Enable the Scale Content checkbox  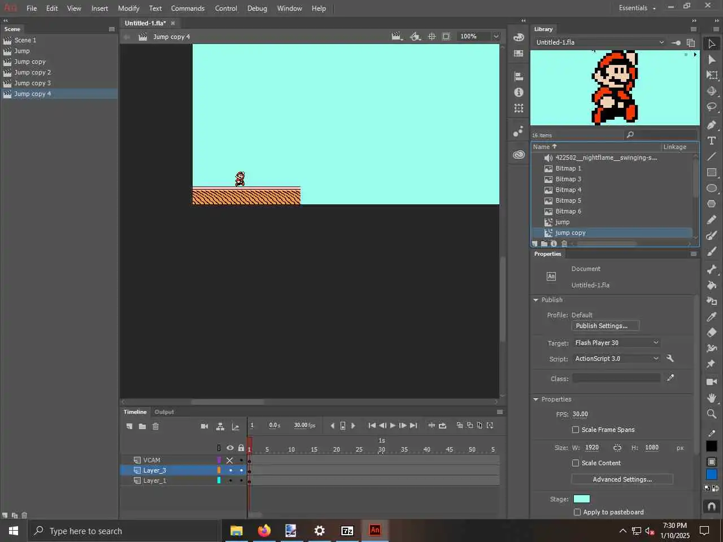576,463
